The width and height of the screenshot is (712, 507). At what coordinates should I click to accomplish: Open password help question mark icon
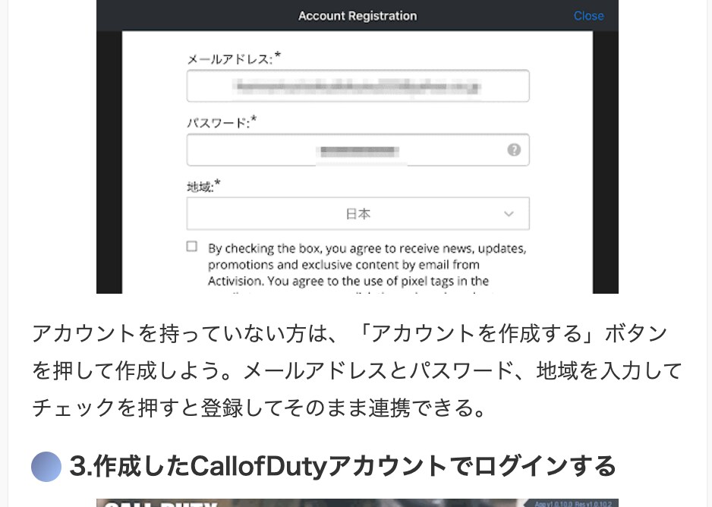pos(514,150)
